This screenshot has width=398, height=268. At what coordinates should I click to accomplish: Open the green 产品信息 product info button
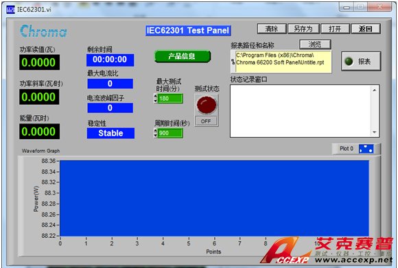[183, 56]
